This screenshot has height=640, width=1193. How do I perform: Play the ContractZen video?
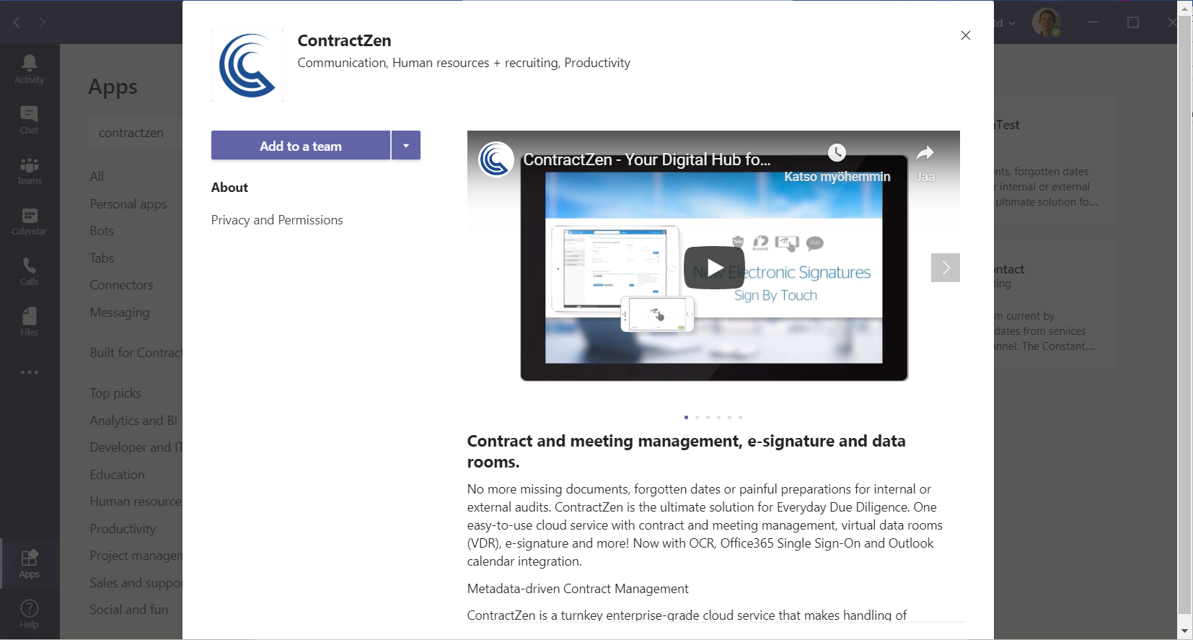714,268
